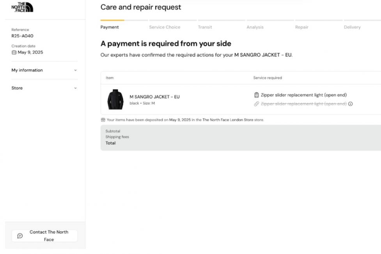Click The North Face logo

[22, 7]
